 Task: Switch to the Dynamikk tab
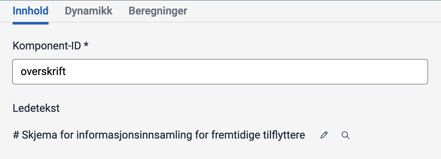point(88,11)
